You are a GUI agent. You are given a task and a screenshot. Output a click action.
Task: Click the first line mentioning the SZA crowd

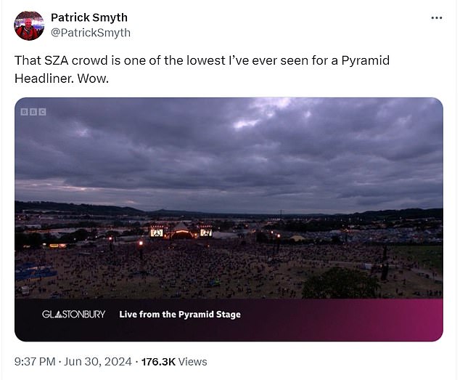[202, 60]
